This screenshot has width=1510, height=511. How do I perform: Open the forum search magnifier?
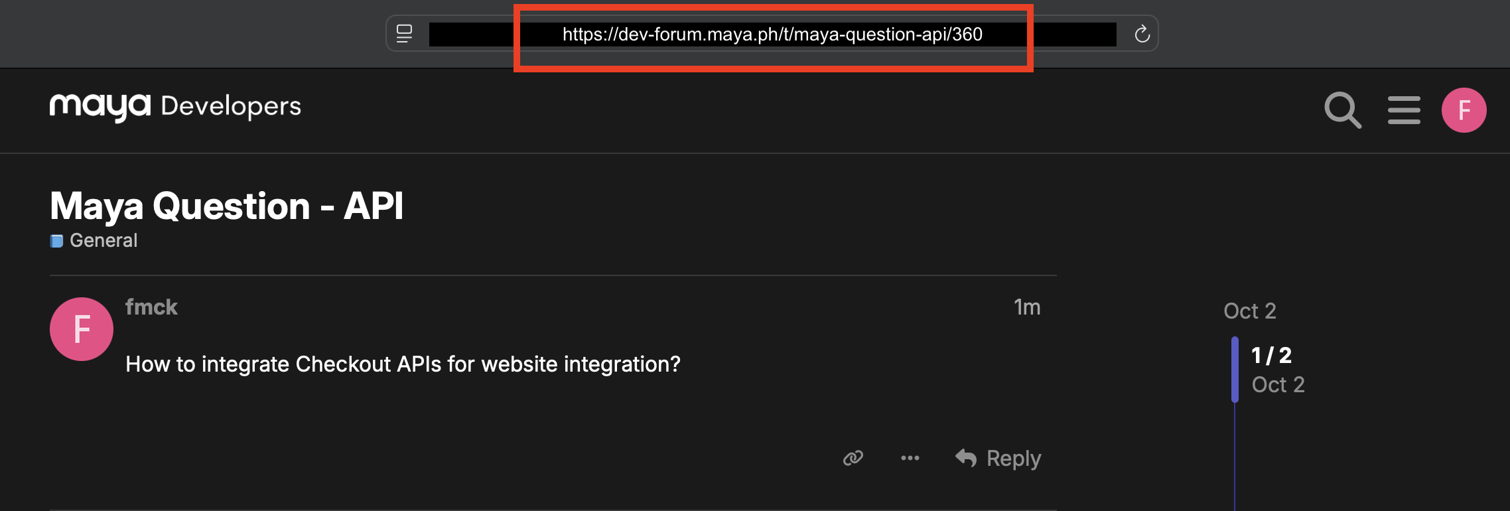(1342, 110)
